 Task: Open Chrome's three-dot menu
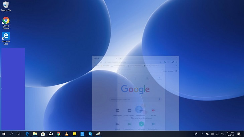tap(176, 62)
